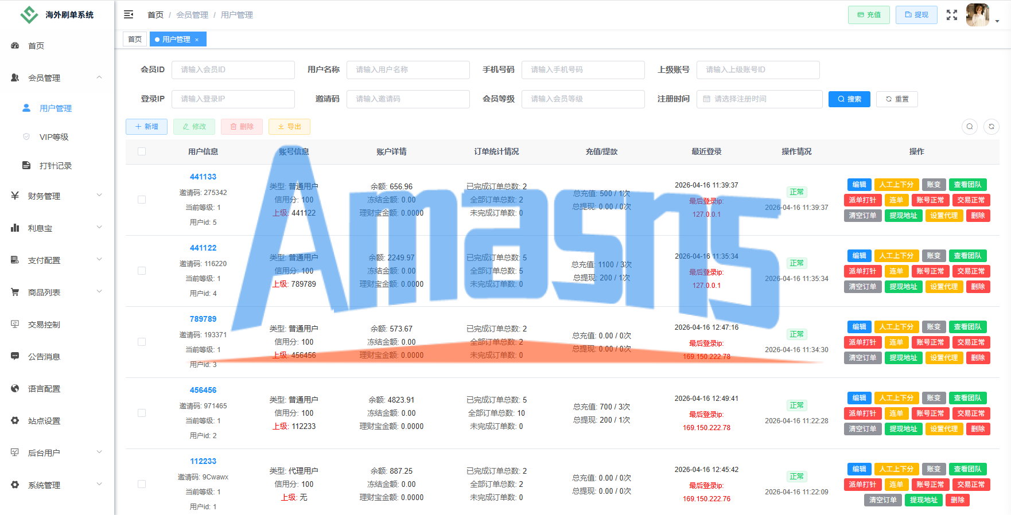Viewport: 1011px width, 515px height.
Task: Toggle search panel with magnifier icon above table
Action: coord(970,127)
